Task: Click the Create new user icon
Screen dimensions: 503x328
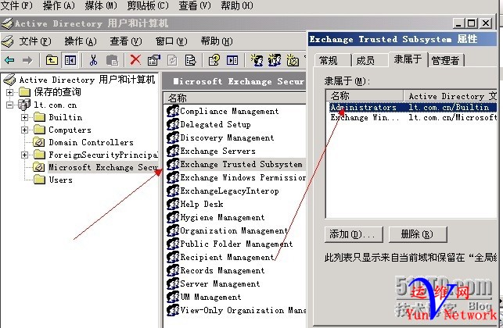Action: click(257, 60)
